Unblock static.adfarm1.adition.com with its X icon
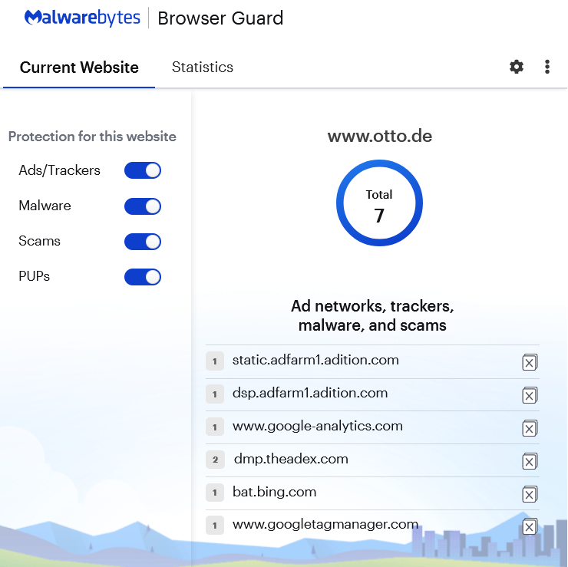568x567 pixels. 530,362
